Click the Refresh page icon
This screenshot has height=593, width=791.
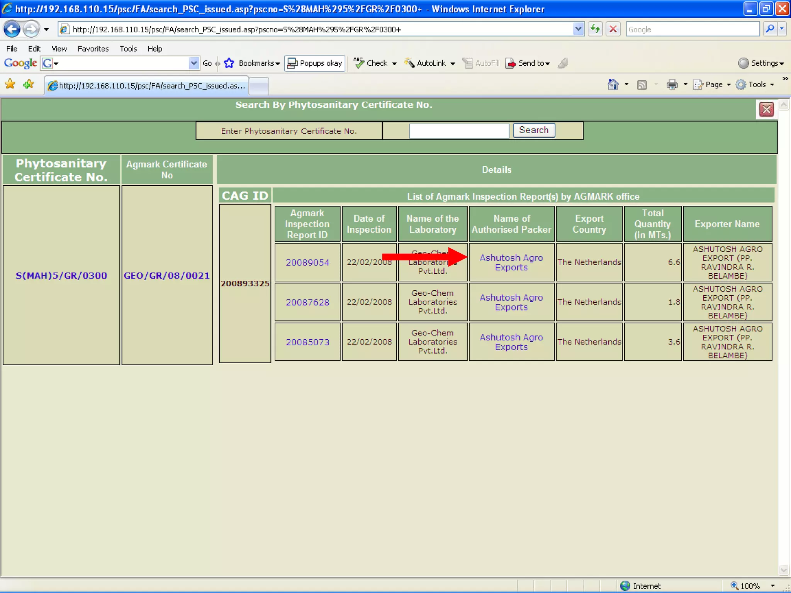[595, 29]
